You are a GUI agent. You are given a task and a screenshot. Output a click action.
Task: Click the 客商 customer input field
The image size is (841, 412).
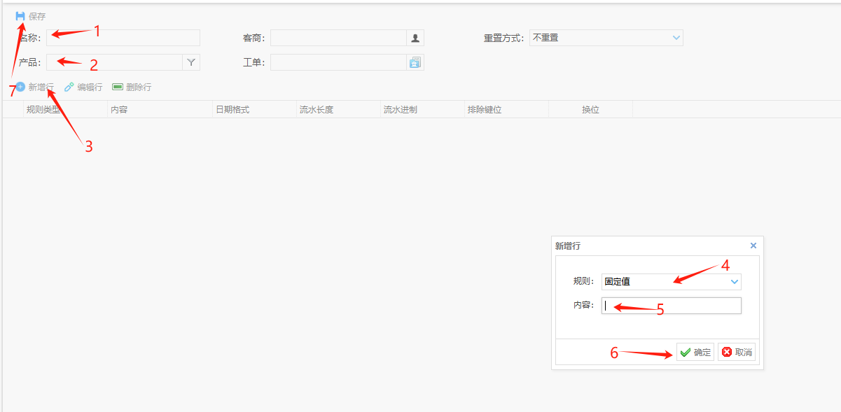click(338, 38)
